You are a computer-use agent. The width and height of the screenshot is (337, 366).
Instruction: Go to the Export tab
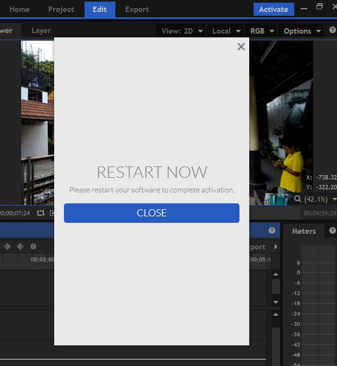(137, 9)
